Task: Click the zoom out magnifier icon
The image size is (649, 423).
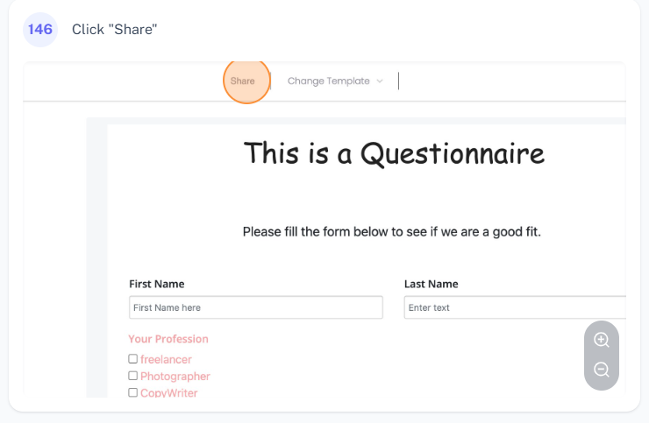Action: pos(602,370)
